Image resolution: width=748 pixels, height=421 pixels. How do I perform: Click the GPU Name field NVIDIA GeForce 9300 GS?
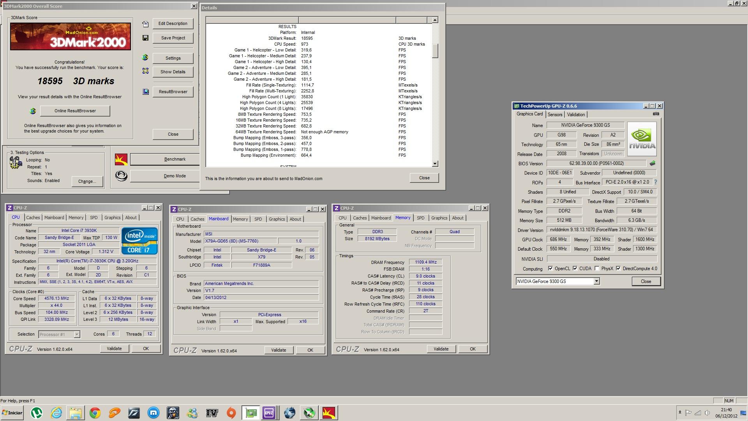pos(586,125)
